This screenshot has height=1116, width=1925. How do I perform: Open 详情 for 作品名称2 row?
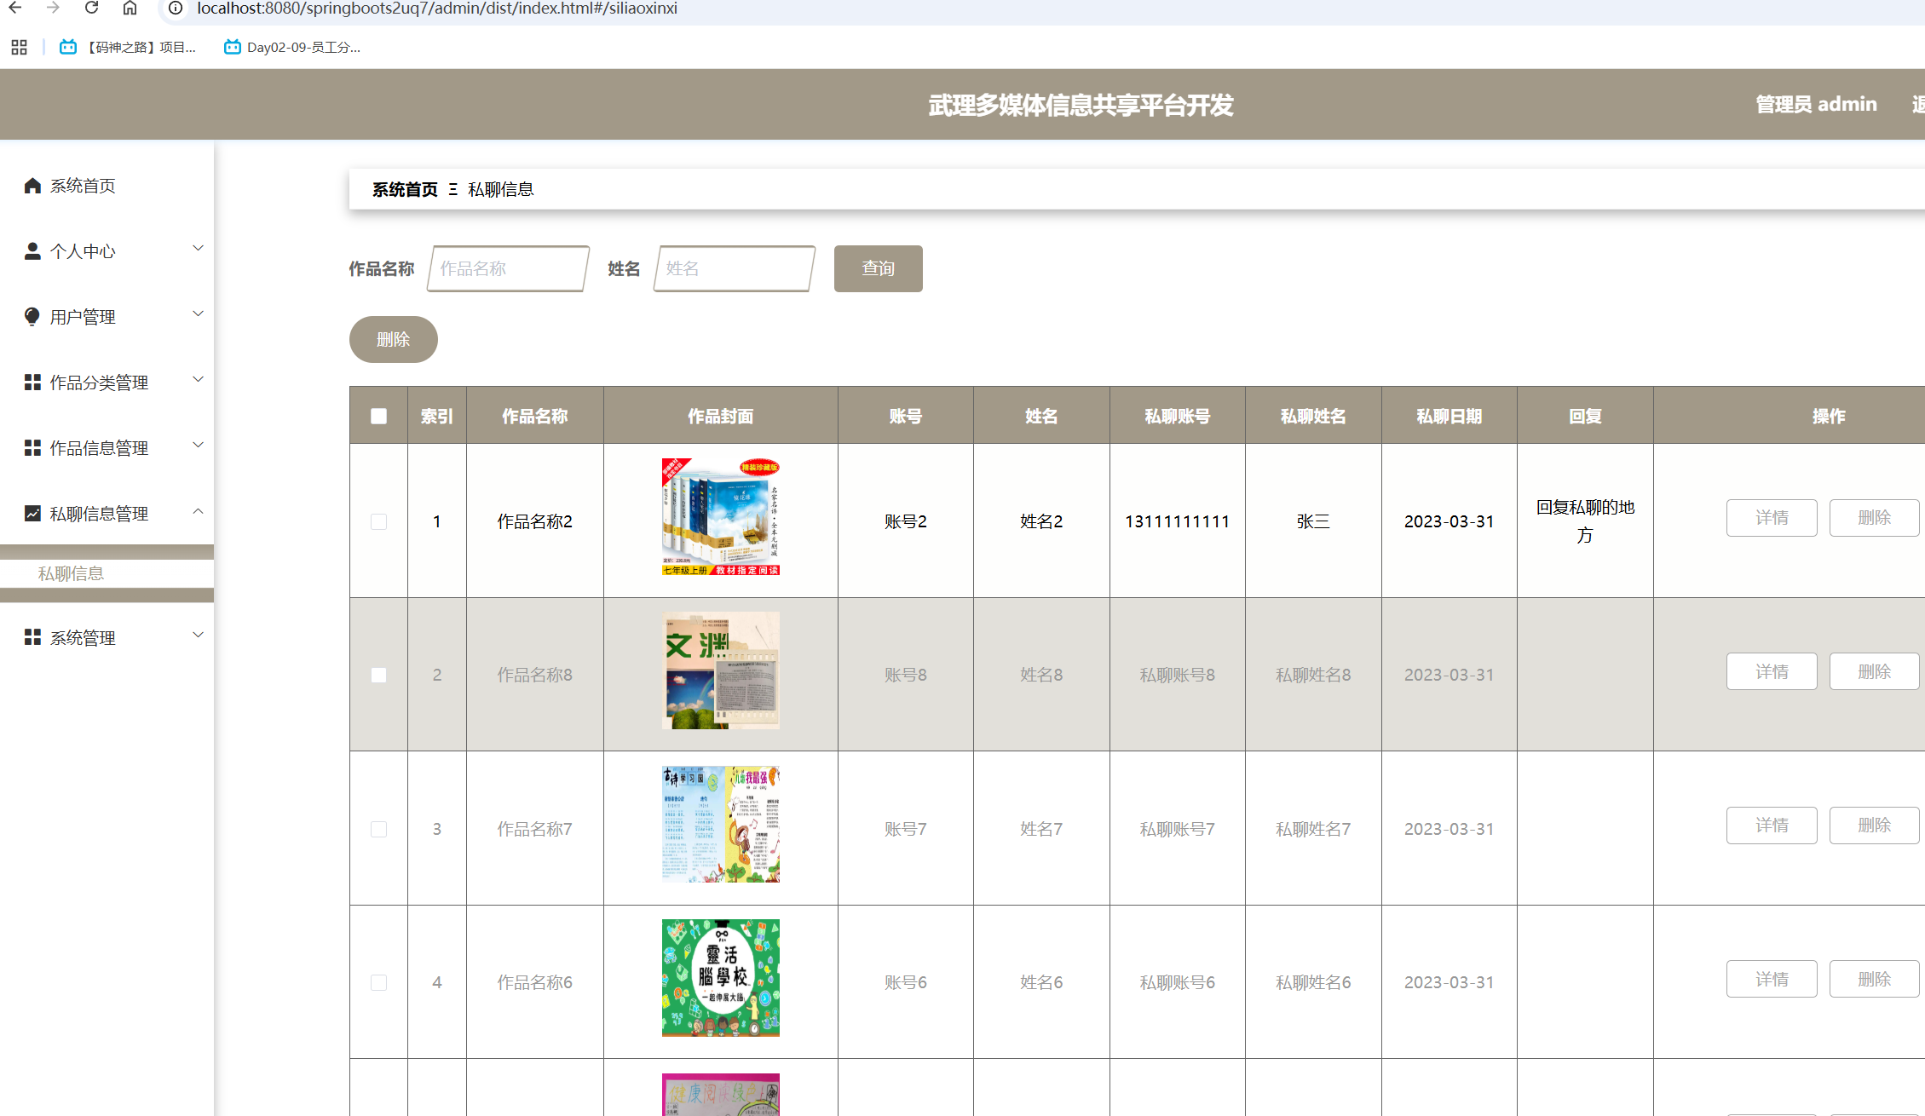point(1772,518)
